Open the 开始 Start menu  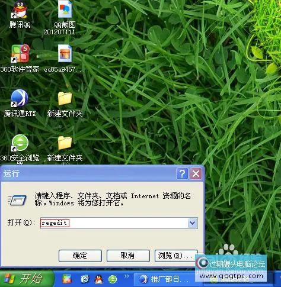click(x=27, y=279)
